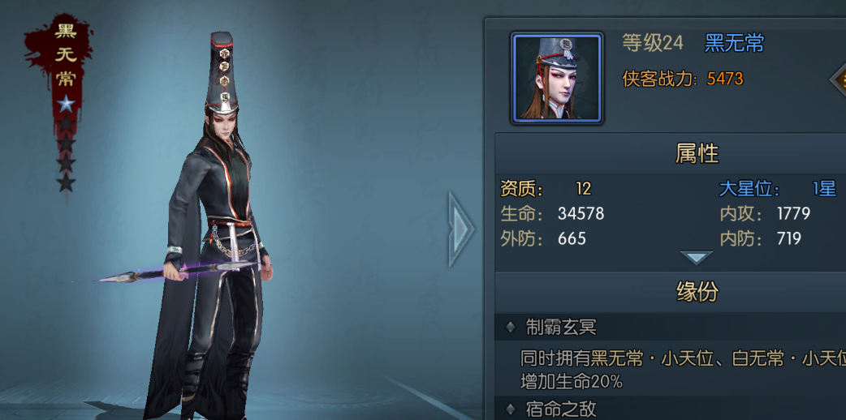Click the bottom dark star on the banner
The image size is (846, 420).
(x=66, y=182)
